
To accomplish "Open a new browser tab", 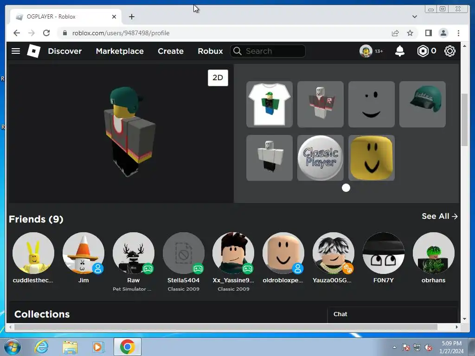I will coord(131,17).
